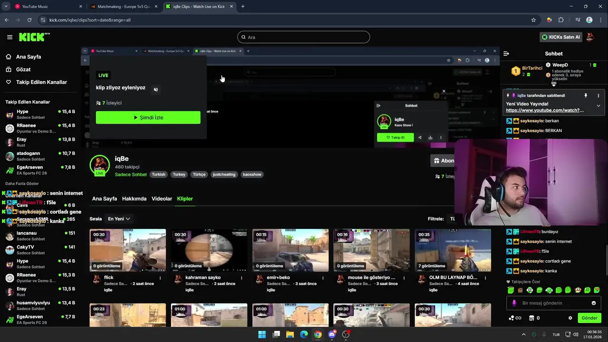Open user profile avatar menu
608x342 pixels.
tap(590, 37)
